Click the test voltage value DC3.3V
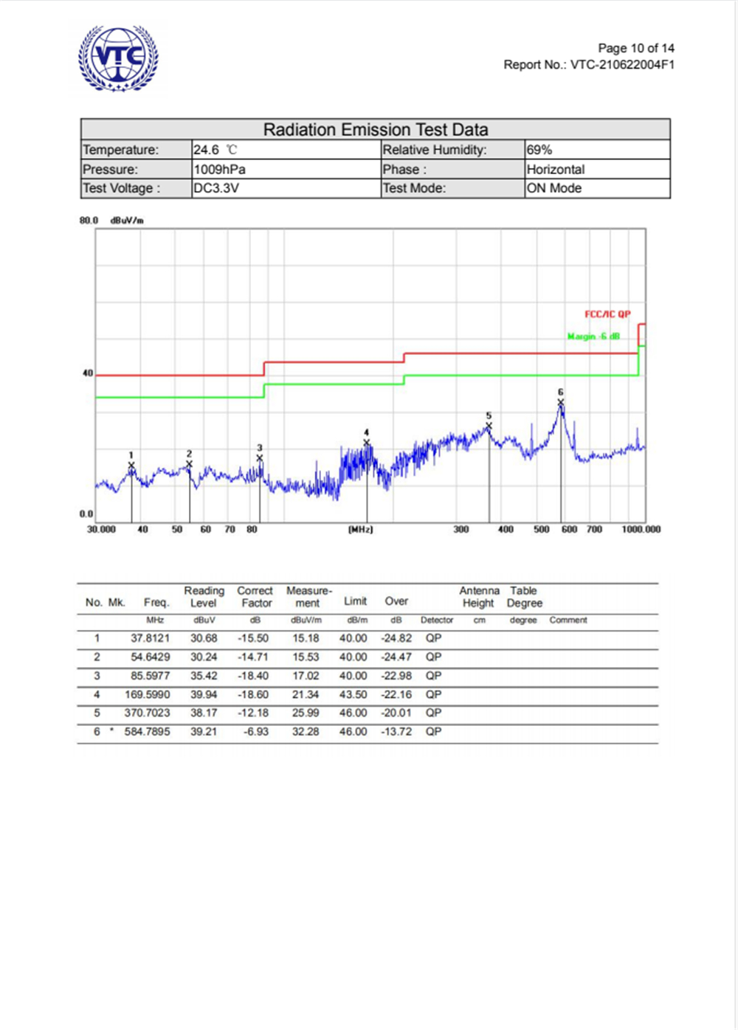This screenshot has width=738, height=1030. coord(216,188)
